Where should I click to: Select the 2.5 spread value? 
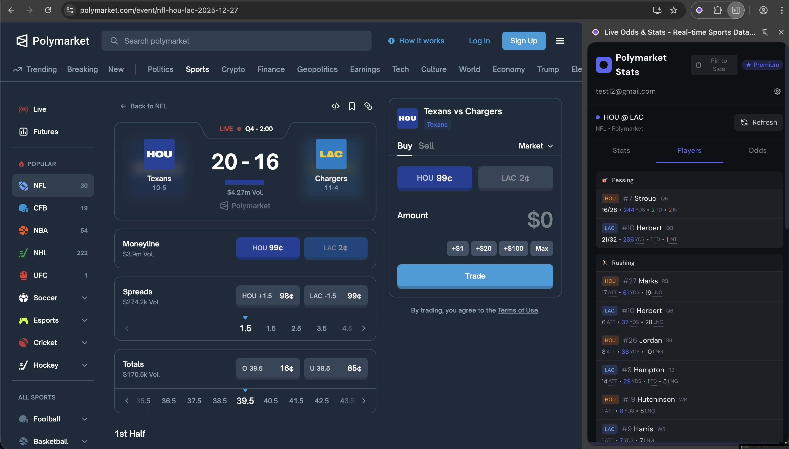click(x=296, y=328)
